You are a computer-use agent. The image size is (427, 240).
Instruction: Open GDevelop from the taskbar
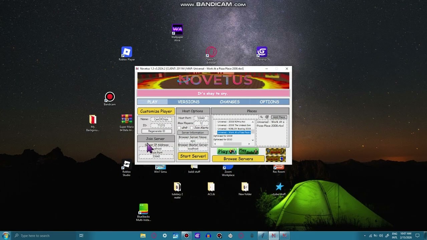point(197,236)
